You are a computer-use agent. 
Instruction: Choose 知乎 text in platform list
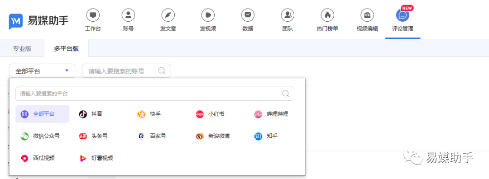point(272,136)
